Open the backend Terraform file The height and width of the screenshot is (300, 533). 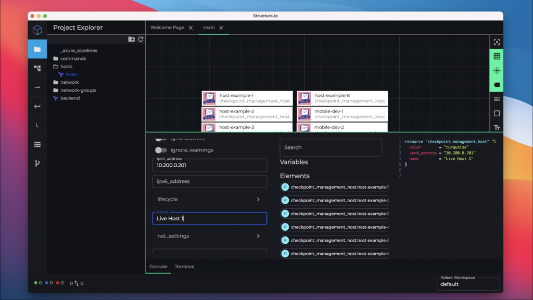tap(67, 98)
